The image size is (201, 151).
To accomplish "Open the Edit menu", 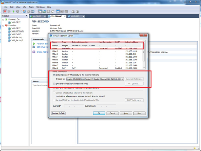I will click(12, 7).
